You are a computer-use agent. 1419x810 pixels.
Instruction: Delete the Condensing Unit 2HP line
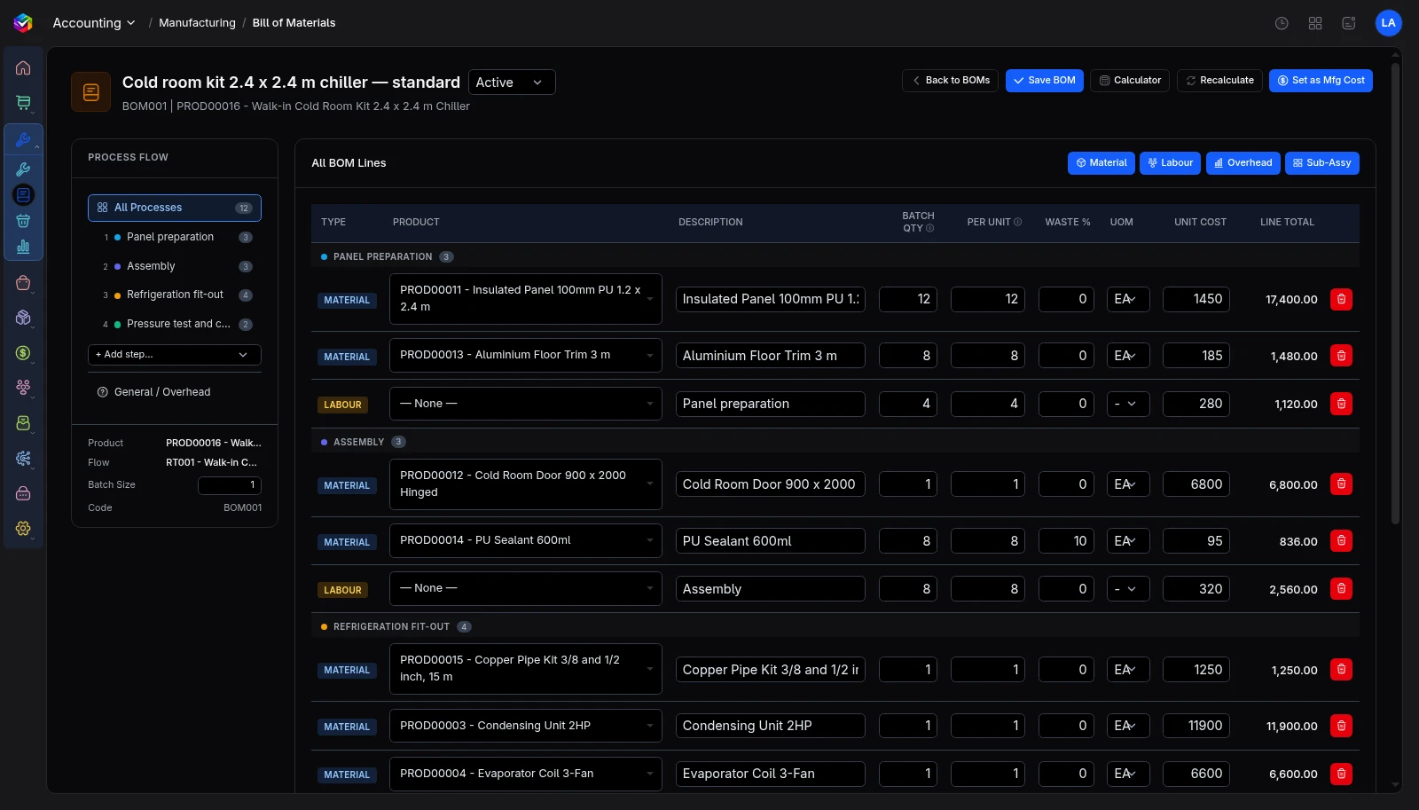point(1341,726)
